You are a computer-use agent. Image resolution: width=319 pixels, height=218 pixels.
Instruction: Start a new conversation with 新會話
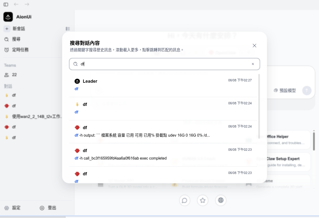pyautogui.click(x=19, y=29)
